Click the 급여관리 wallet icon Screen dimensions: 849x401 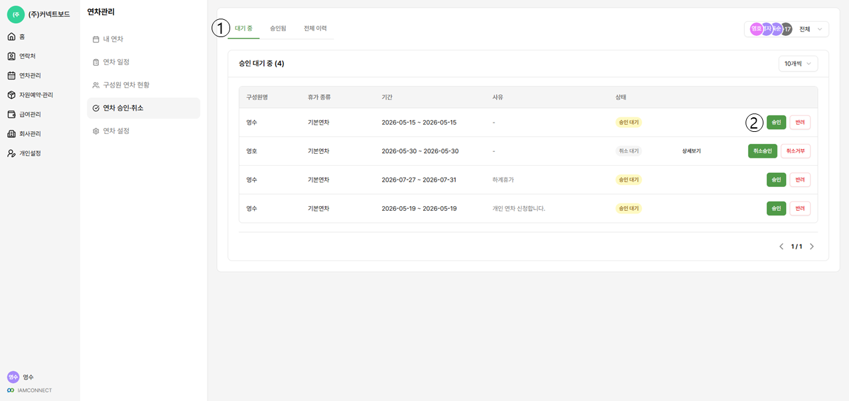coord(11,114)
